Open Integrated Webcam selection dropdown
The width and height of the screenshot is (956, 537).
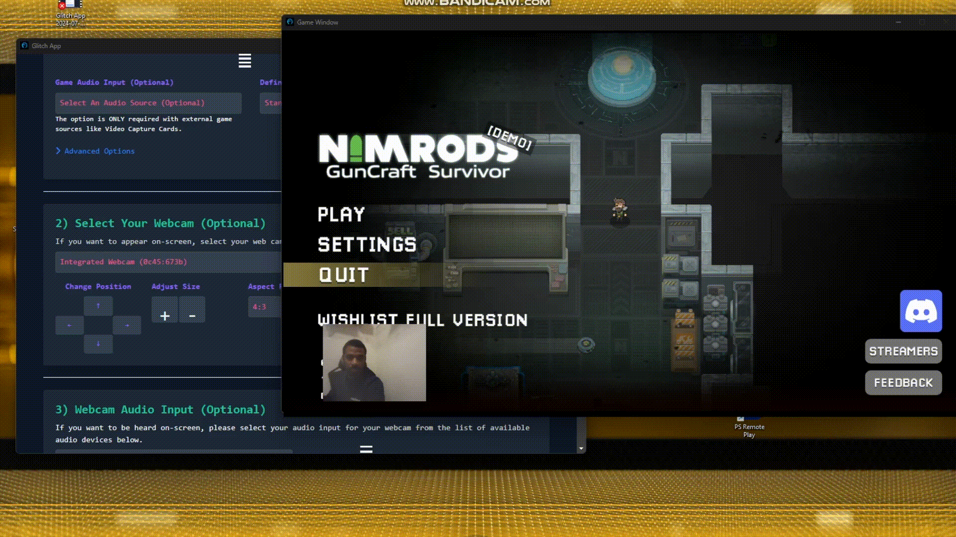pos(168,262)
